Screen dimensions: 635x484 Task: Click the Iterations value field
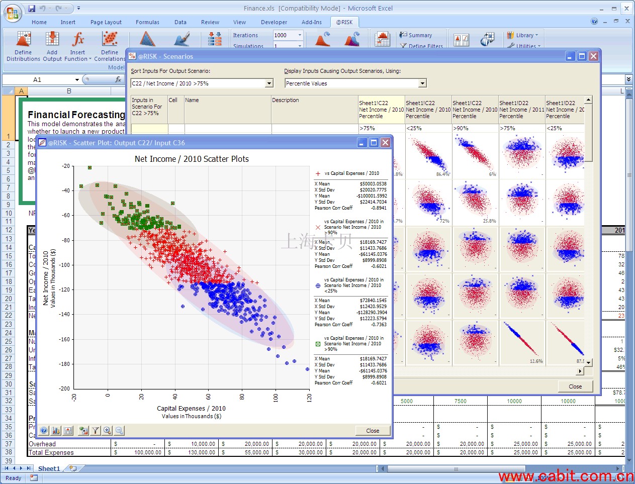[285, 35]
